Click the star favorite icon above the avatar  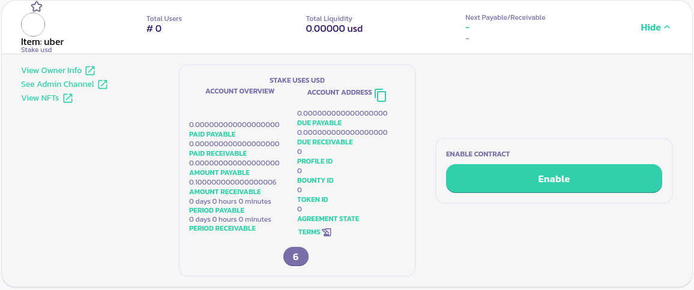pos(37,7)
